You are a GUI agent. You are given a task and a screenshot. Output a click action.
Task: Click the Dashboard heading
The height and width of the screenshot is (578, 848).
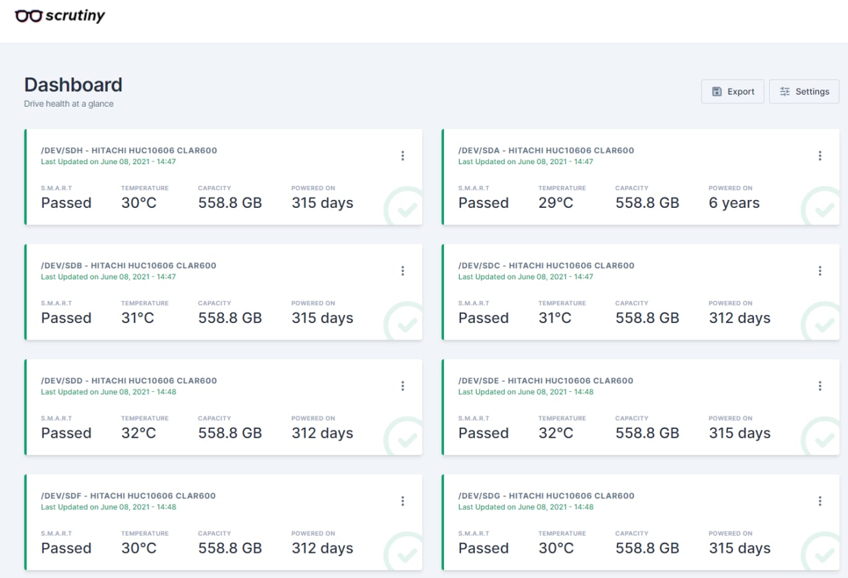[73, 85]
